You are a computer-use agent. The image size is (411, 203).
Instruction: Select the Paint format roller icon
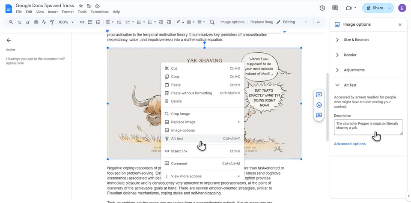52,22
